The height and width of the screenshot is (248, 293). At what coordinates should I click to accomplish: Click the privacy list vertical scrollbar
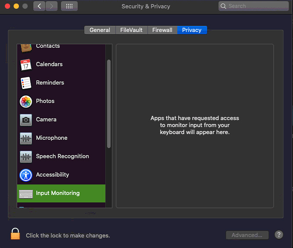pos(109,104)
